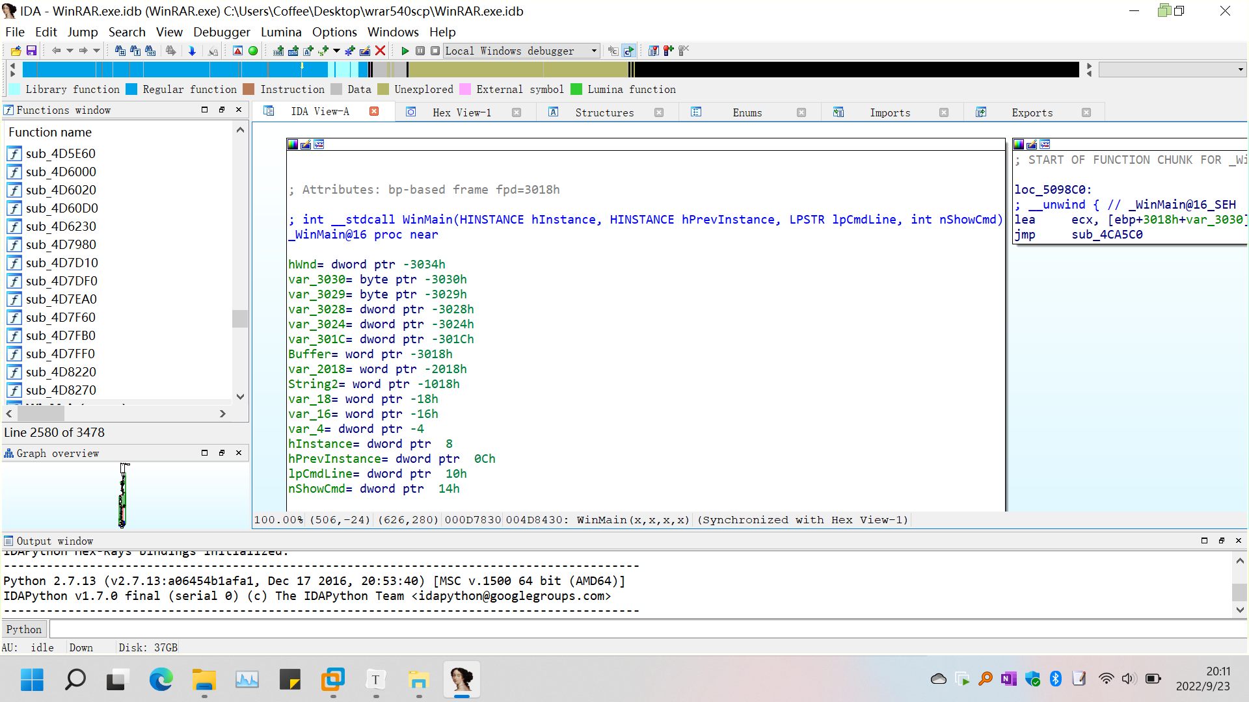Terminate process with the stop icon
1249x702 pixels.
coord(435,51)
